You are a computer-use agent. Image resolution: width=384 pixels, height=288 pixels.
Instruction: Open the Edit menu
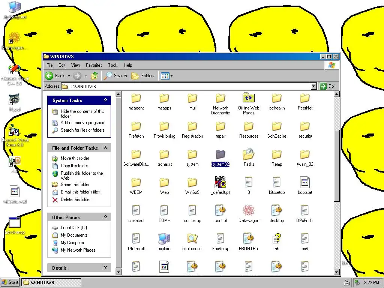[x=62, y=65]
